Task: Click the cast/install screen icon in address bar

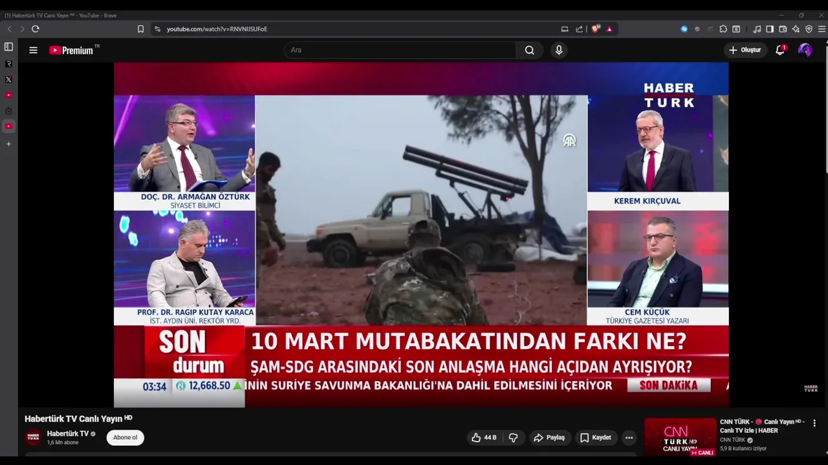Action: [565, 29]
